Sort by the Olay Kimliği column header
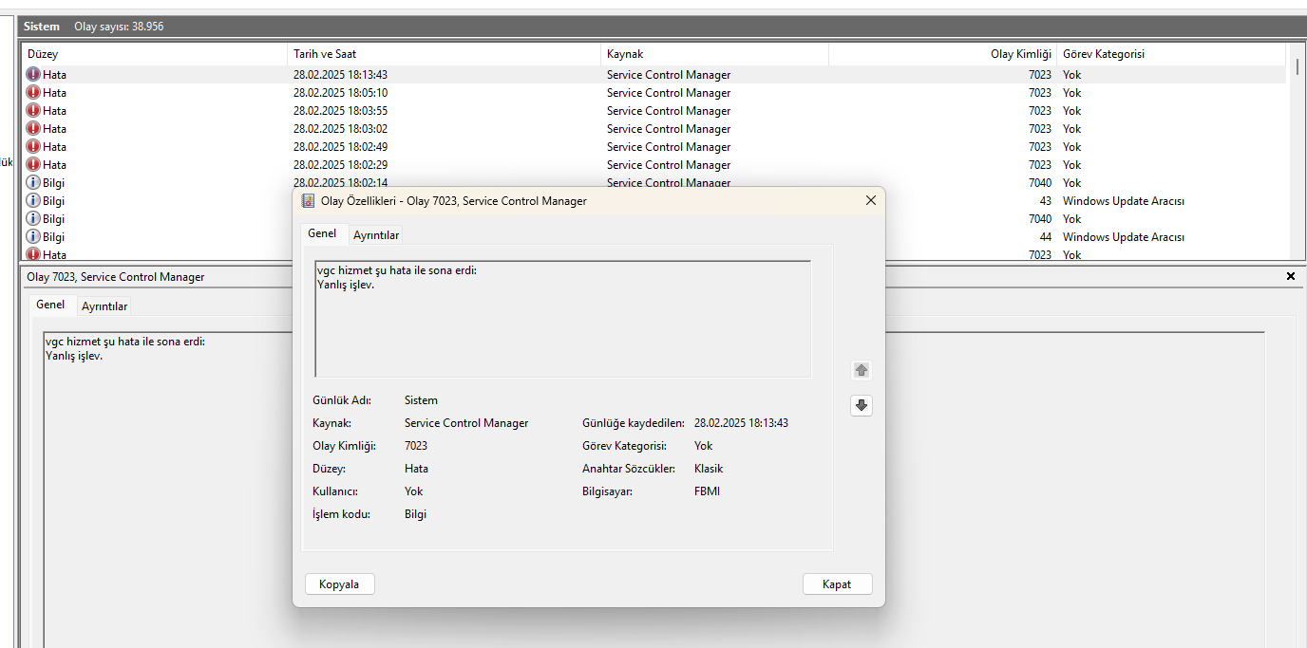Viewport: 1307px width, 648px height. [941, 54]
